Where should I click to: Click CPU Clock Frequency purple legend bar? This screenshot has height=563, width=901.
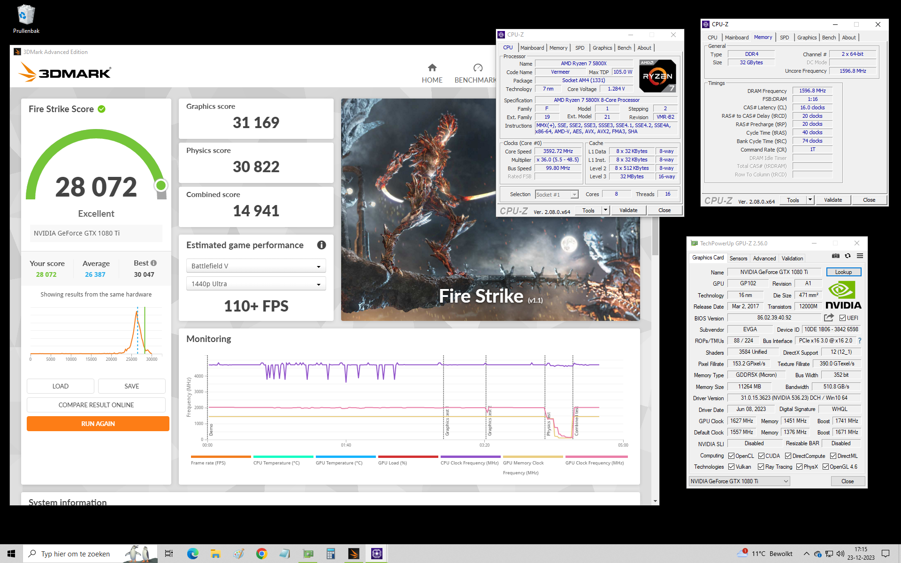(x=470, y=456)
